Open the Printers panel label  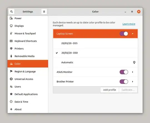click(x=19, y=49)
